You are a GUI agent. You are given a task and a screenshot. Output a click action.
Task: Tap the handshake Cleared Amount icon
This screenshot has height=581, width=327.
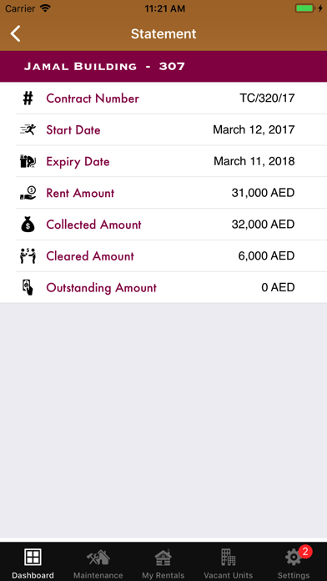28,256
